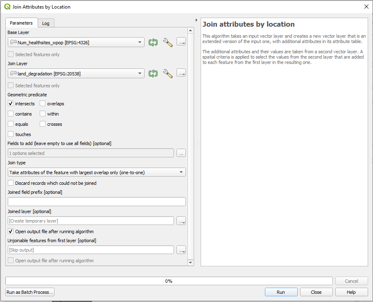The width and height of the screenshot is (373, 302).
Task: Set Unjoinable features output via ellipsis button
Action: [x=181, y=250]
